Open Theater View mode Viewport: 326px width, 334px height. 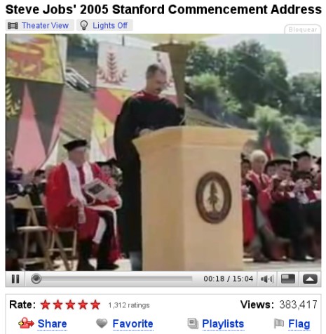(45, 25)
